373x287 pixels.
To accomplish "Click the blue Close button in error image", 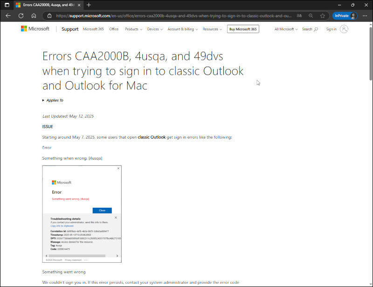I will 102,210.
